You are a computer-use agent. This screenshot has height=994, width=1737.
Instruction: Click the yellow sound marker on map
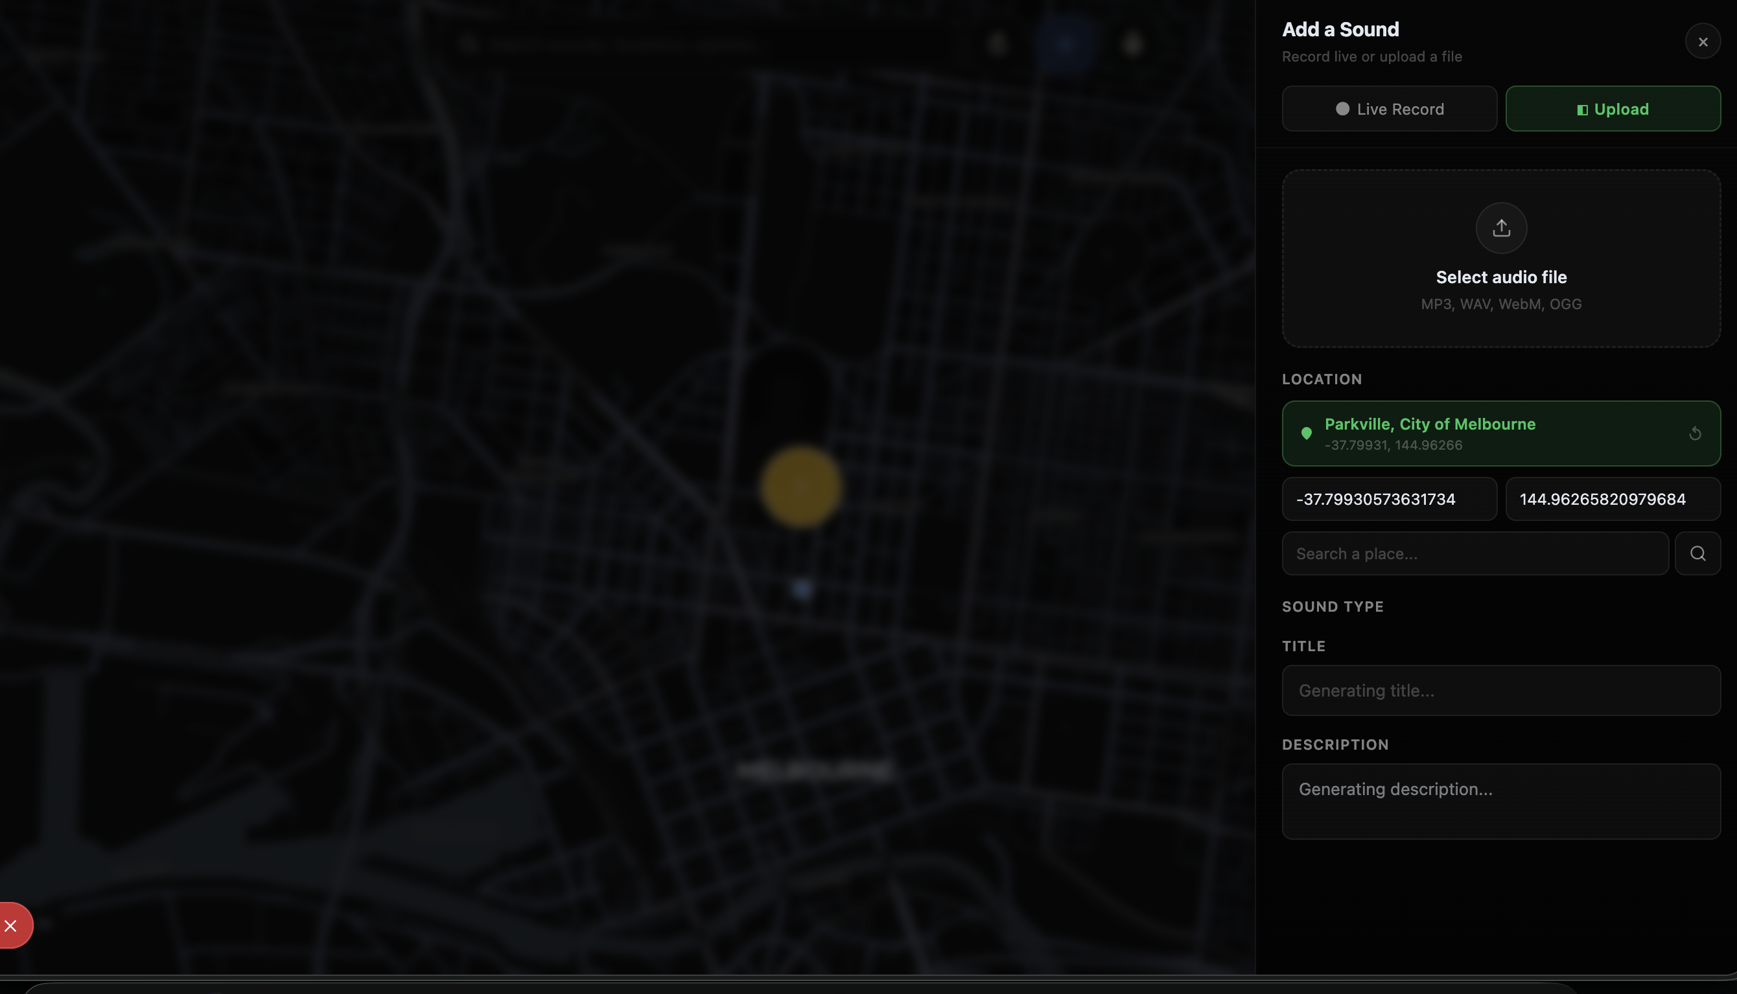[x=800, y=487]
